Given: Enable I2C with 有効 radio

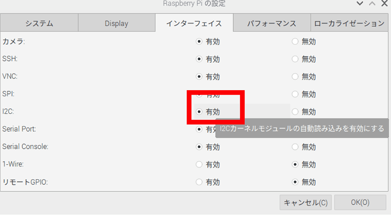Looking at the screenshot, I should click(199, 112).
